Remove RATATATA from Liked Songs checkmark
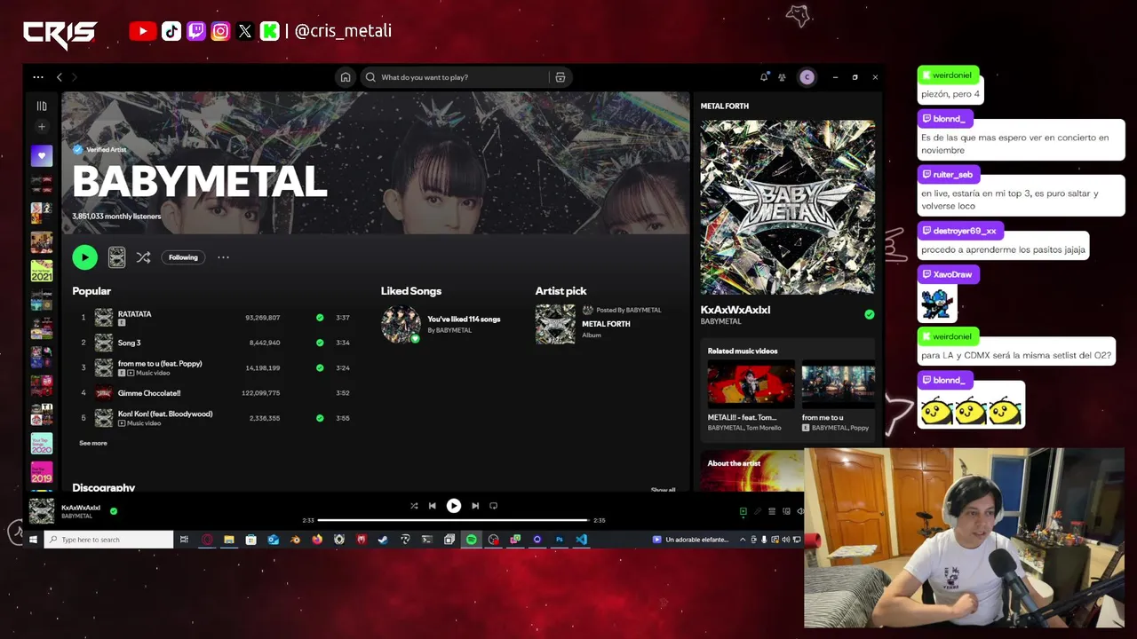This screenshot has width=1137, height=639. (x=320, y=318)
